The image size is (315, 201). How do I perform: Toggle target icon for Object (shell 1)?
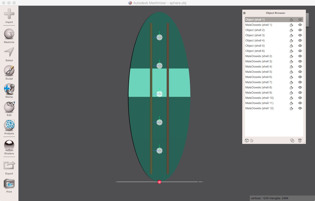point(292,20)
